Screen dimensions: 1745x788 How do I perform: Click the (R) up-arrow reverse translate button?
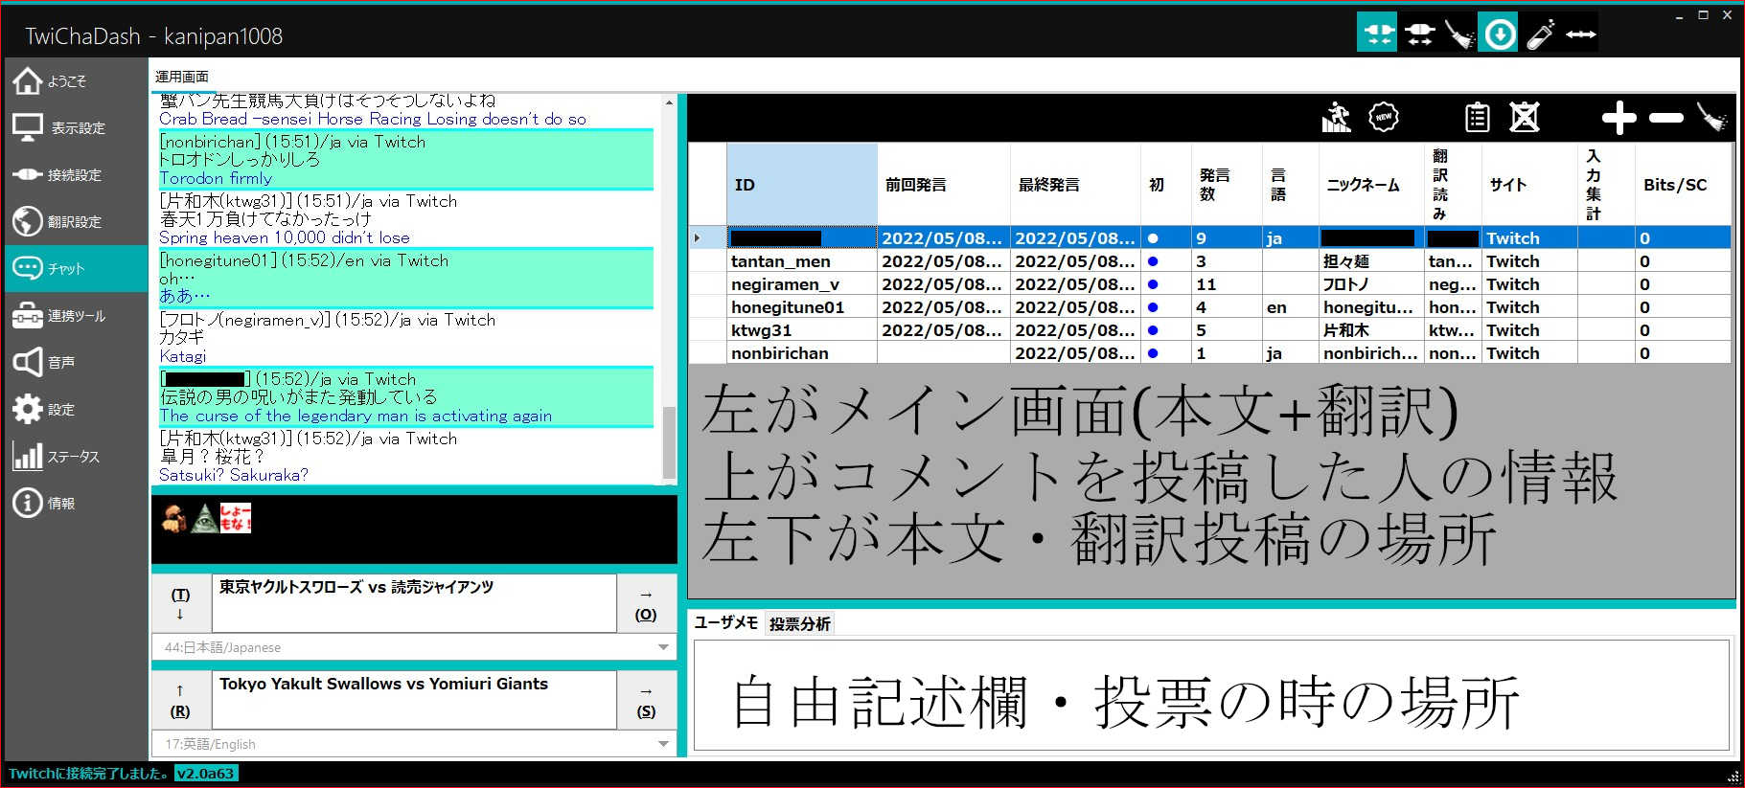point(180,700)
